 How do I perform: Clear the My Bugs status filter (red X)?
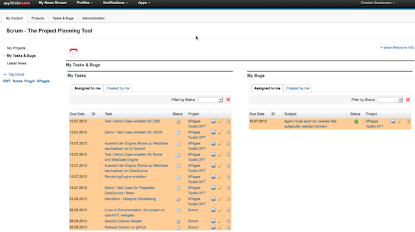tap(408, 99)
